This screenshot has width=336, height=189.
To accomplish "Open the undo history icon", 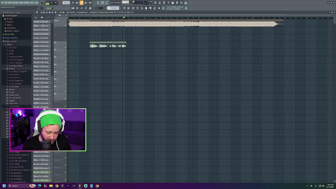I will (155, 3).
